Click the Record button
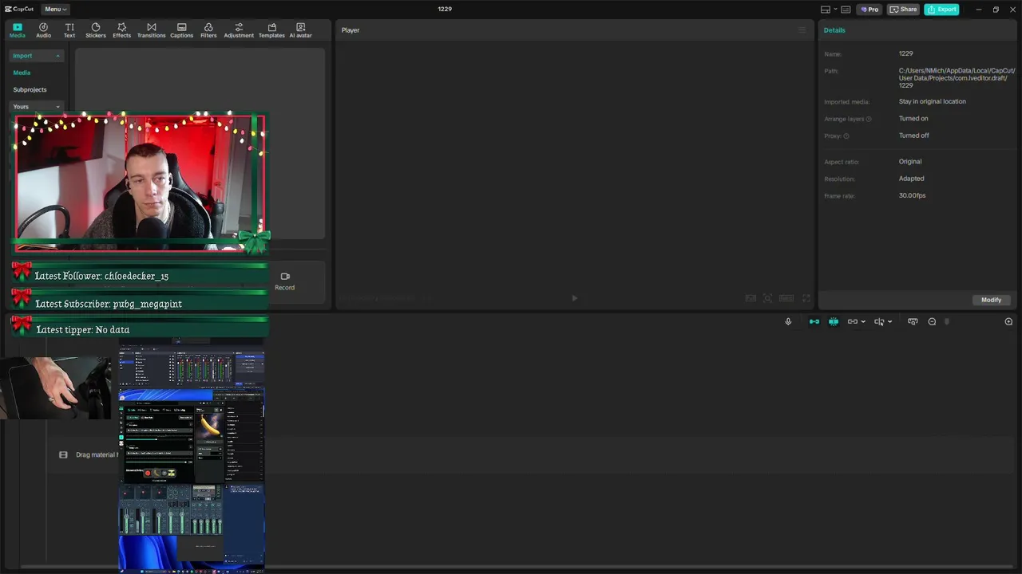The height and width of the screenshot is (574, 1022). tap(285, 281)
